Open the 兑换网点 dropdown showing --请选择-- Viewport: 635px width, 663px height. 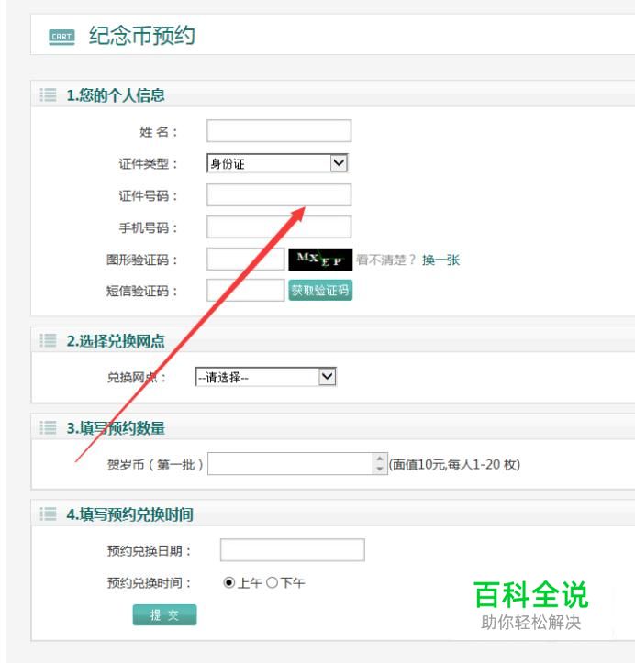[266, 376]
